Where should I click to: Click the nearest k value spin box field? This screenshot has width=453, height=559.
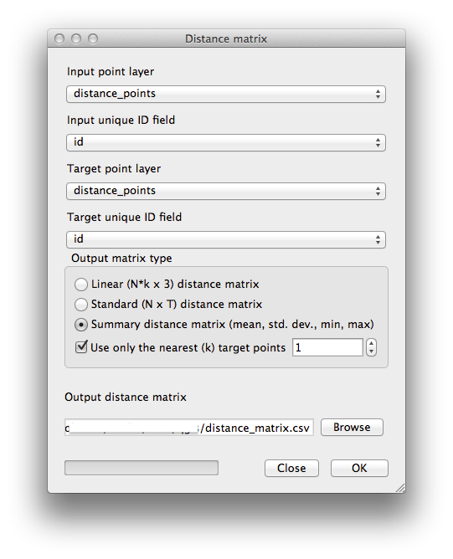[x=327, y=347]
